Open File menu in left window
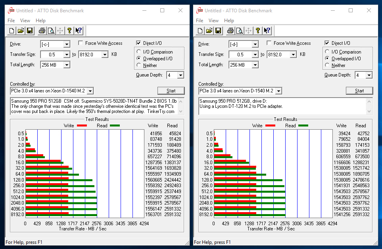The height and width of the screenshot is (249, 382). (11, 21)
